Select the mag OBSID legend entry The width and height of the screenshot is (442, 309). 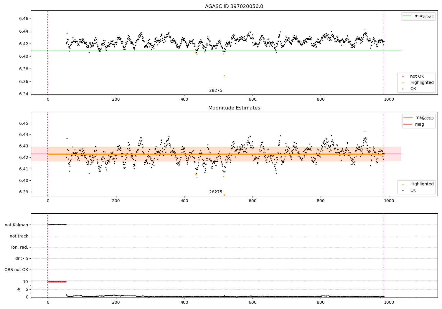click(x=419, y=118)
